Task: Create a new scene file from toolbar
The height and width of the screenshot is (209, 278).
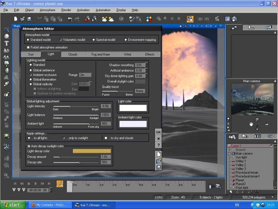Action: pos(16,19)
